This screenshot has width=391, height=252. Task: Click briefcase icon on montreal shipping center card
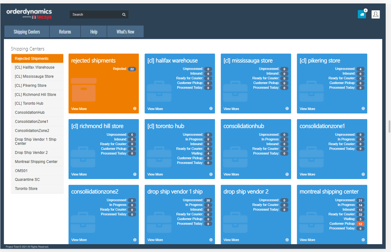[311, 222]
